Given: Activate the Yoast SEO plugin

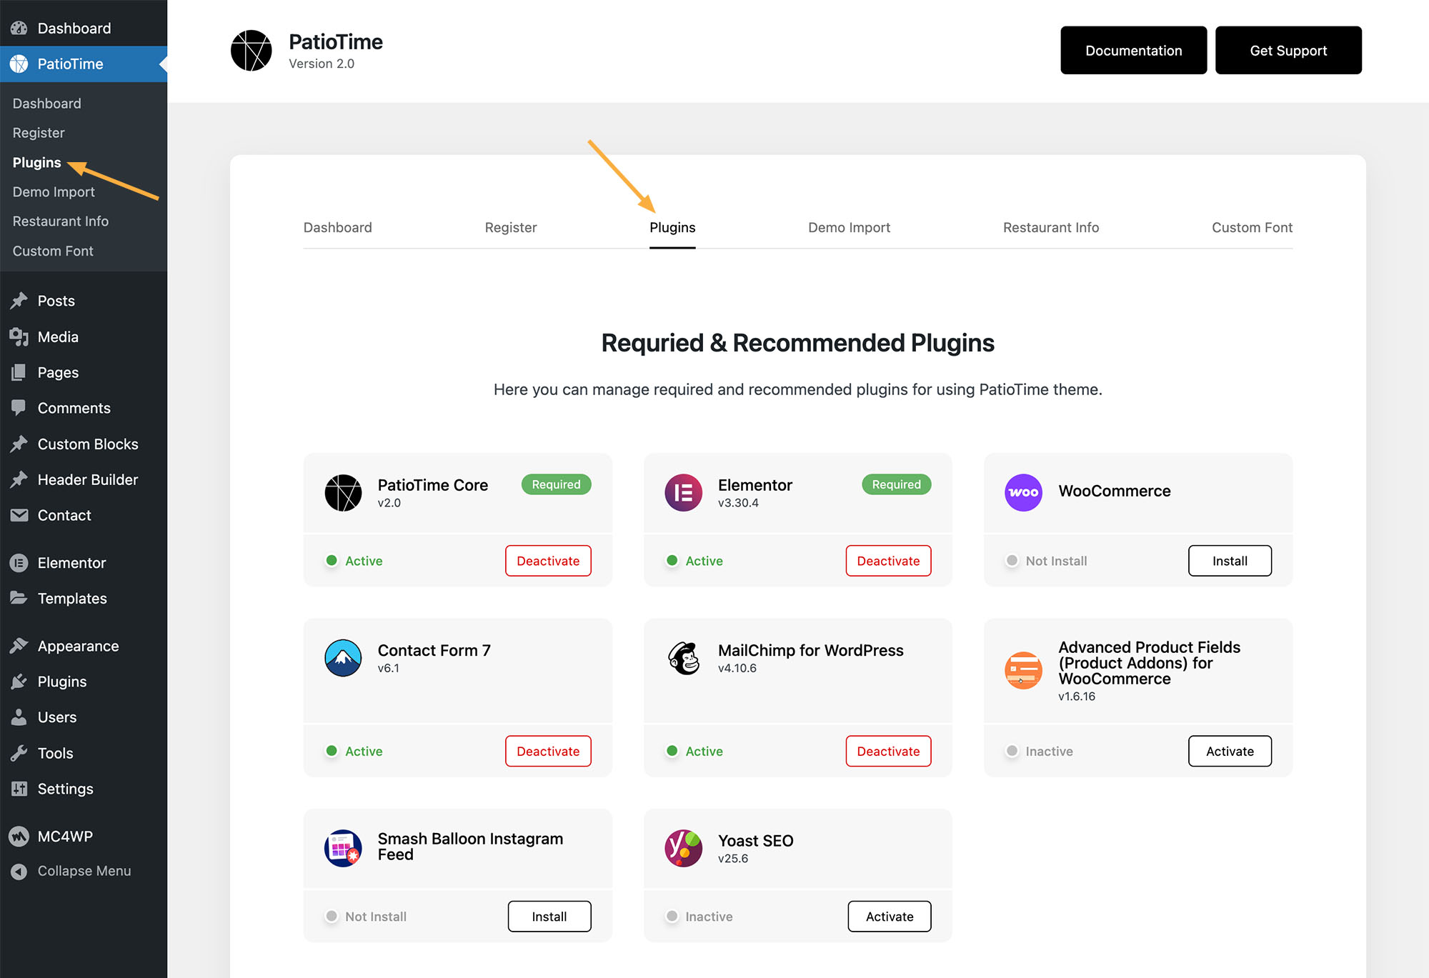Looking at the screenshot, I should click(x=889, y=917).
